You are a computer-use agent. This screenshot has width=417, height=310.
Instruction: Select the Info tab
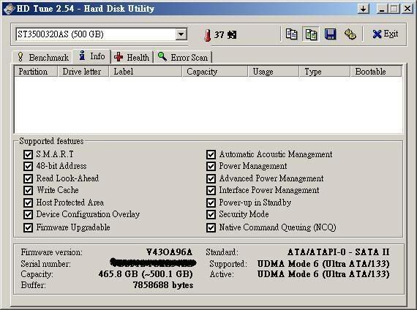coord(92,56)
